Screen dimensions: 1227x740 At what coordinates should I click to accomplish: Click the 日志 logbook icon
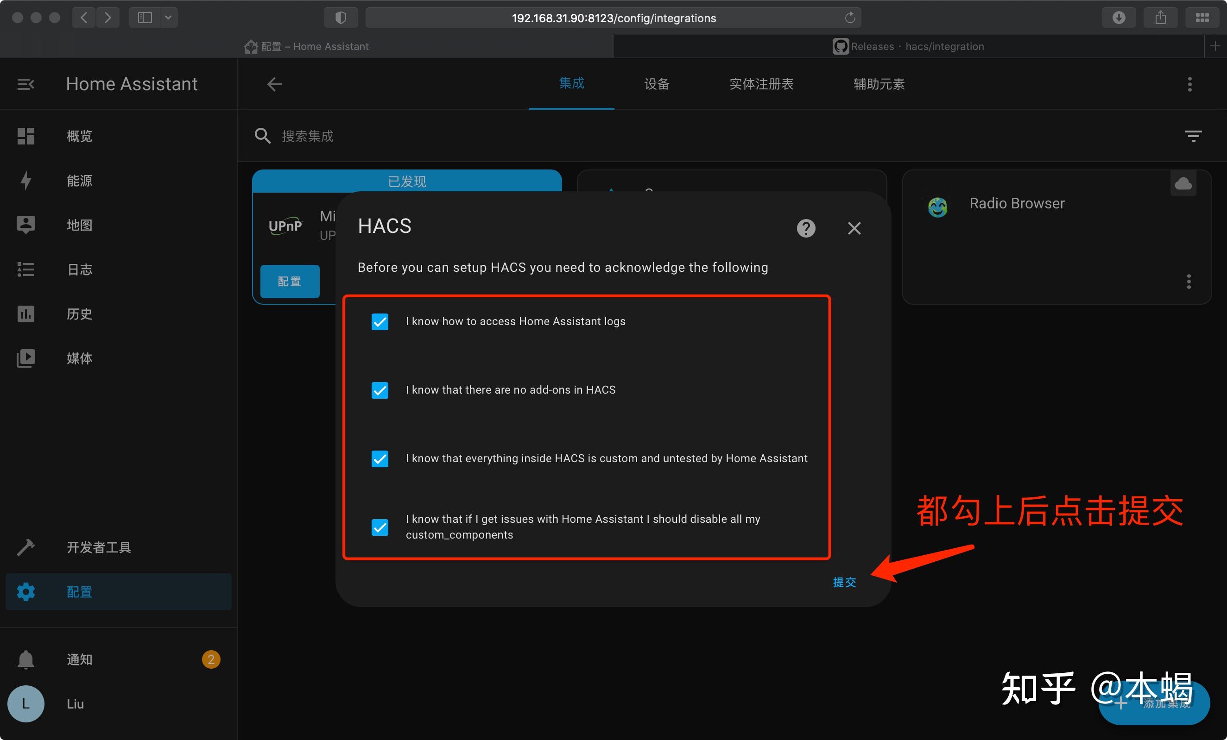(26, 269)
